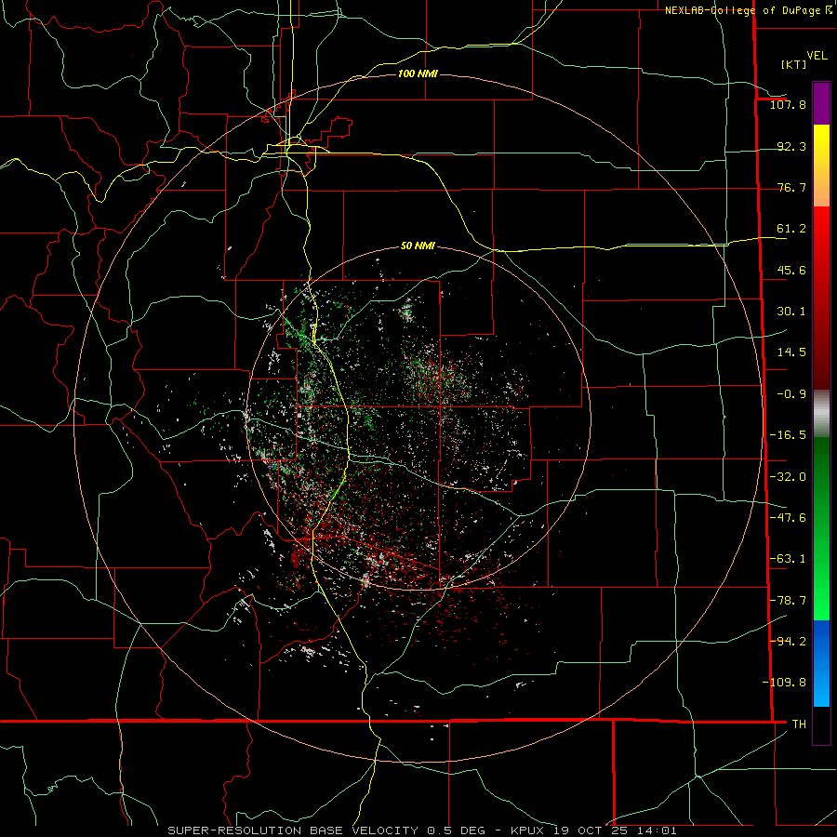This screenshot has height=837, width=837.
Task: Click the 14.5 legend value
Action: [x=791, y=352]
